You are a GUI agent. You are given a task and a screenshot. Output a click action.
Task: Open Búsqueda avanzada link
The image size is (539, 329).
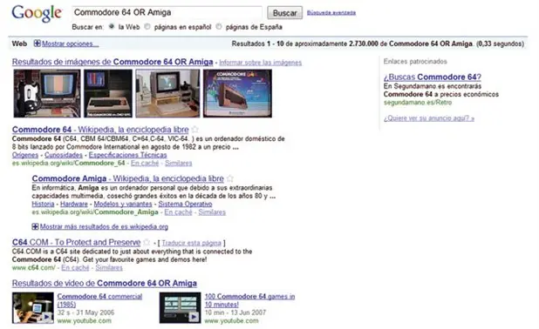331,13
